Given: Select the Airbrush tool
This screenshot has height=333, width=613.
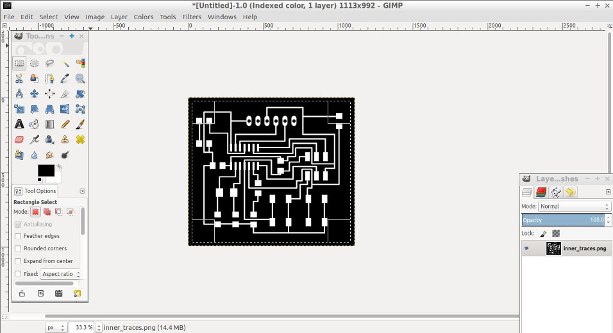Looking at the screenshot, I should [x=35, y=139].
